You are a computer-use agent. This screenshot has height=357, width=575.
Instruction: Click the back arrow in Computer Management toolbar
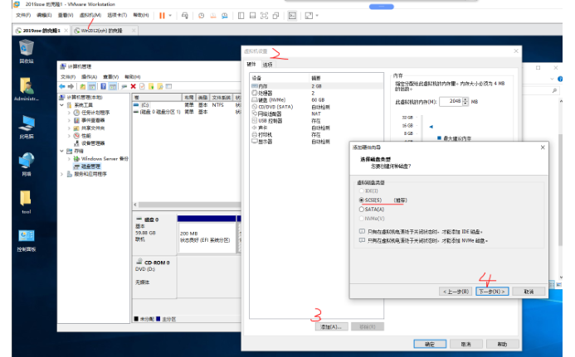click(x=62, y=86)
